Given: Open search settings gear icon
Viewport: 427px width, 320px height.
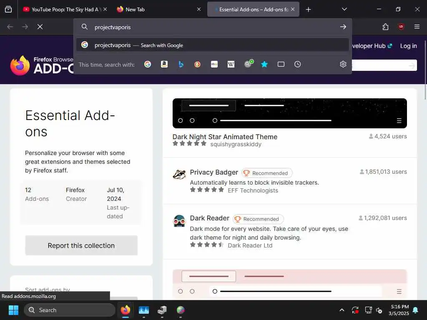Looking at the screenshot, I should click(343, 64).
